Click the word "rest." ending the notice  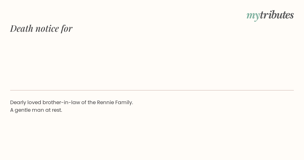(57, 110)
